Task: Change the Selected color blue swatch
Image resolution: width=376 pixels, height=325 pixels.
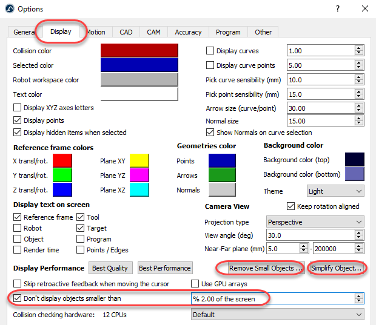Action: coord(139,65)
